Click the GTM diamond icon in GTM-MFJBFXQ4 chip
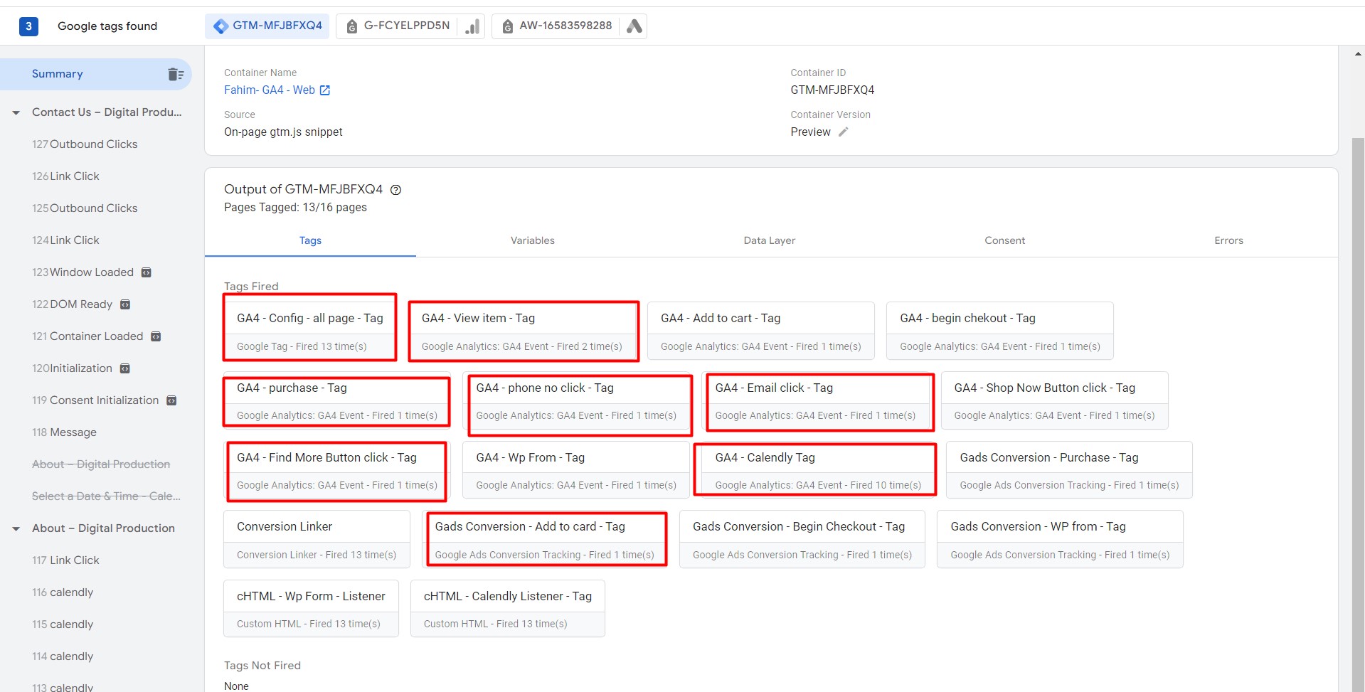 221,26
